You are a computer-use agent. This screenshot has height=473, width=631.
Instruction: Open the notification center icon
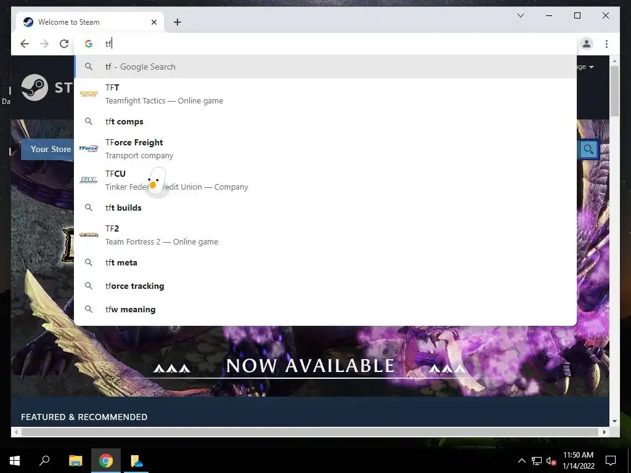click(x=611, y=461)
